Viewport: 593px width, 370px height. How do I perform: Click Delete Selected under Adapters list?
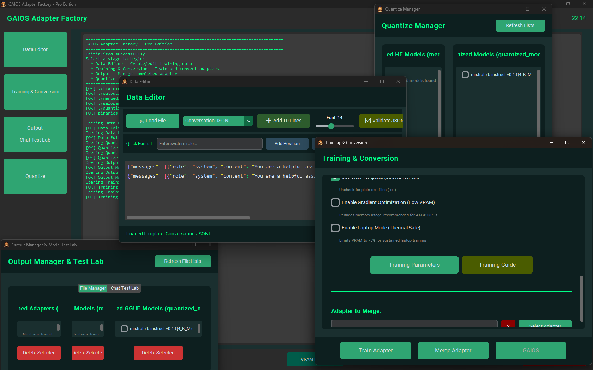39,353
